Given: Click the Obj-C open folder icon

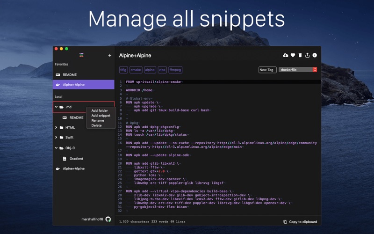Looking at the screenshot, I should (x=62, y=148).
